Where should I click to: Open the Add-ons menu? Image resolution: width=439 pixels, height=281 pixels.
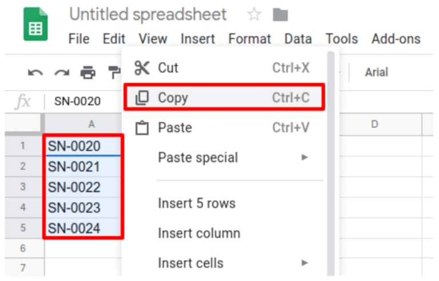click(396, 39)
